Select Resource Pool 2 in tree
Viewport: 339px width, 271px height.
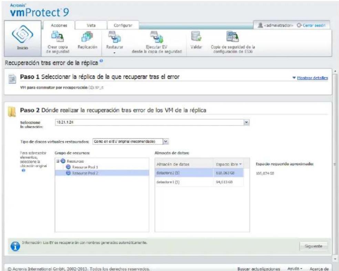tap(85, 173)
